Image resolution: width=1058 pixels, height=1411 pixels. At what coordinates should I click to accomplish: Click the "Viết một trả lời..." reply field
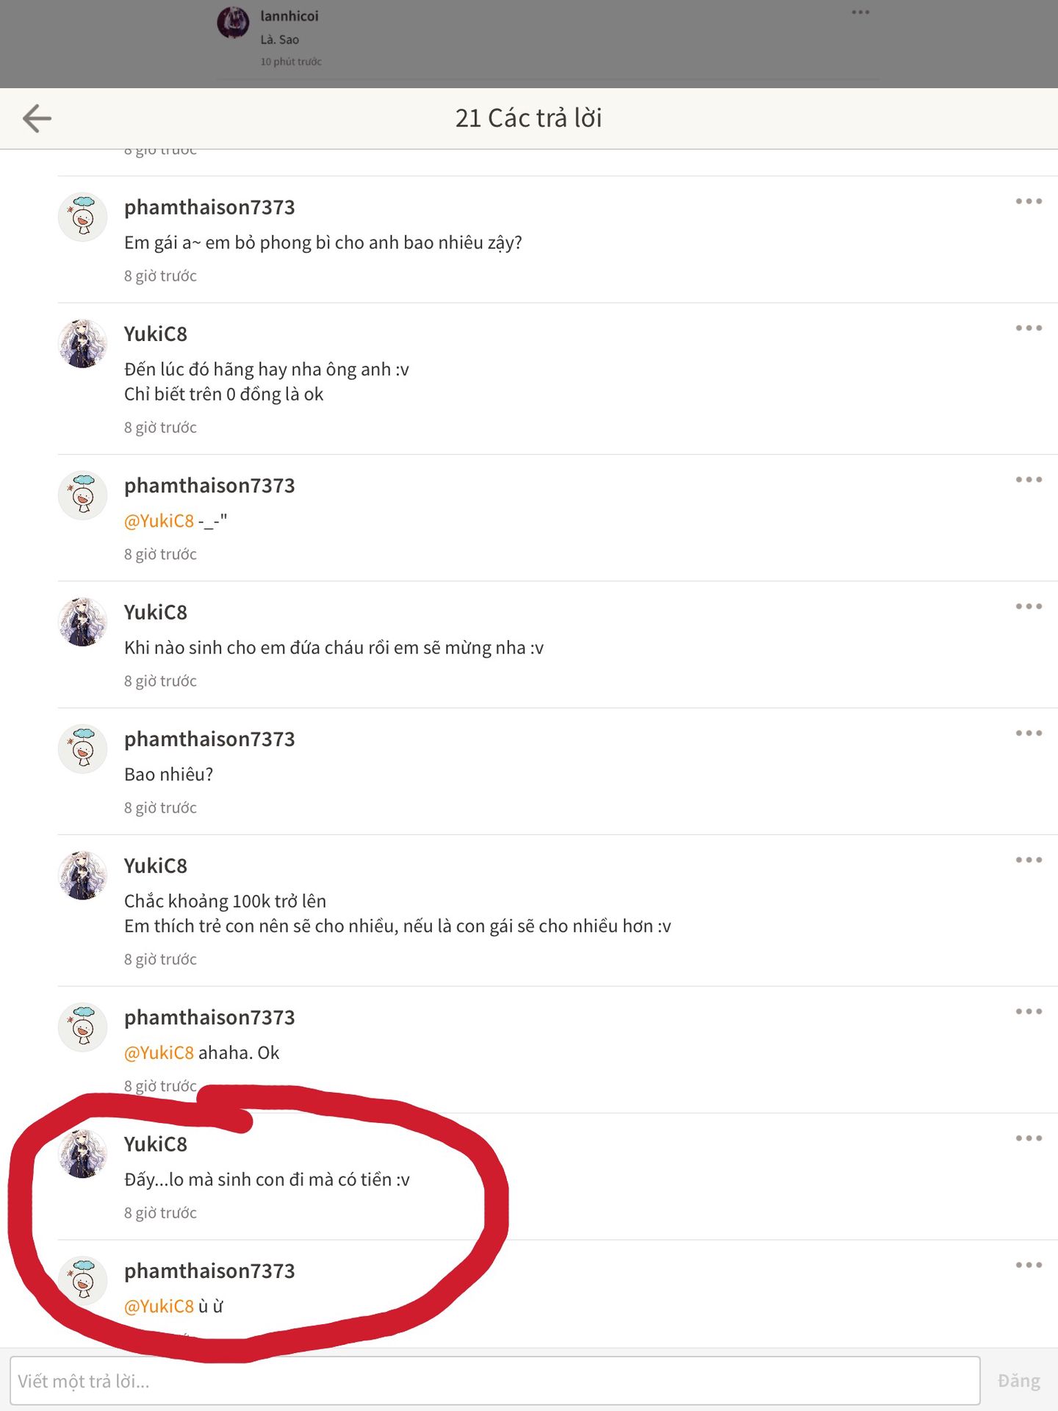coord(494,1381)
